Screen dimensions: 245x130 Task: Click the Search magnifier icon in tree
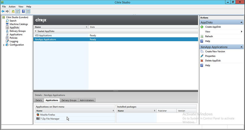tap(7, 21)
